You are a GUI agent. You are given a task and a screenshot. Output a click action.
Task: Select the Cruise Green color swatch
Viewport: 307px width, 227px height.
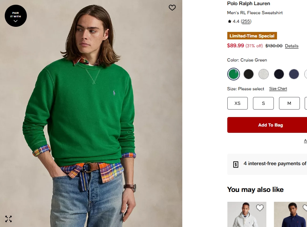[x=234, y=74]
